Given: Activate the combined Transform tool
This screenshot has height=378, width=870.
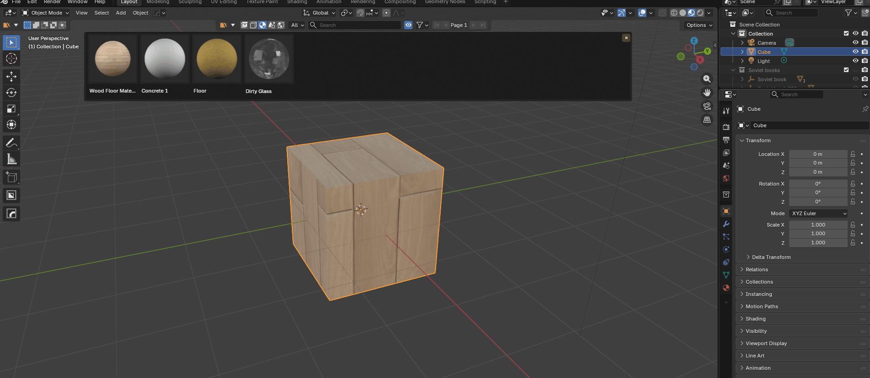Looking at the screenshot, I should pos(11,124).
